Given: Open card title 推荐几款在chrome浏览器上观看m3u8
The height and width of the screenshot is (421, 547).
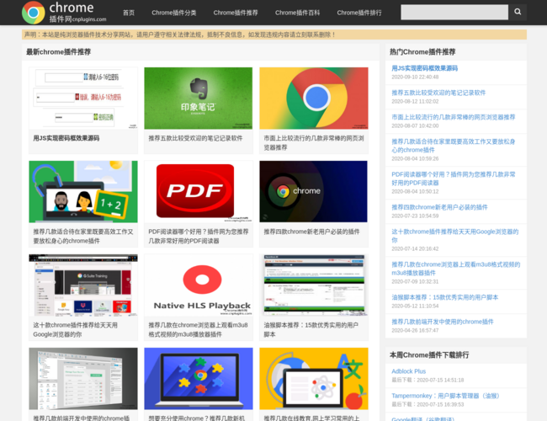Looking at the screenshot, I should point(198,330).
